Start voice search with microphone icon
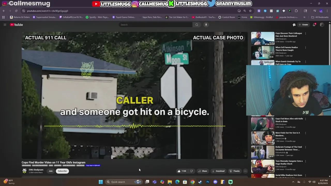The height and width of the screenshot is (186, 331). click(206, 25)
